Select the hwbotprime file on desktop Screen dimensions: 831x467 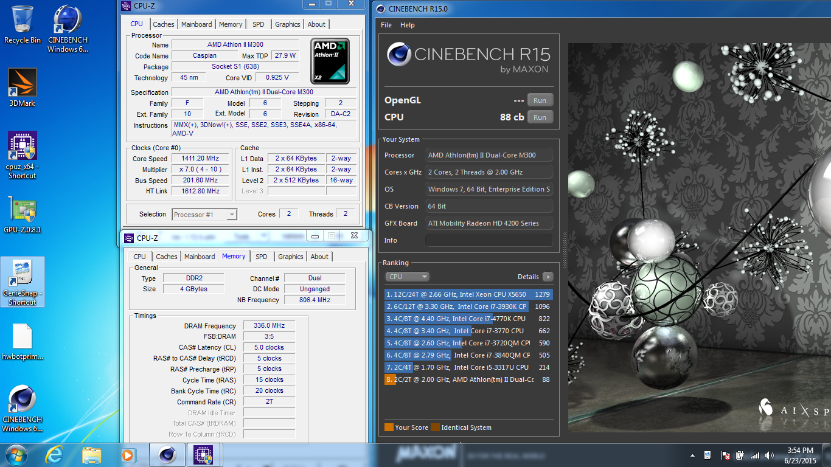[23, 342]
